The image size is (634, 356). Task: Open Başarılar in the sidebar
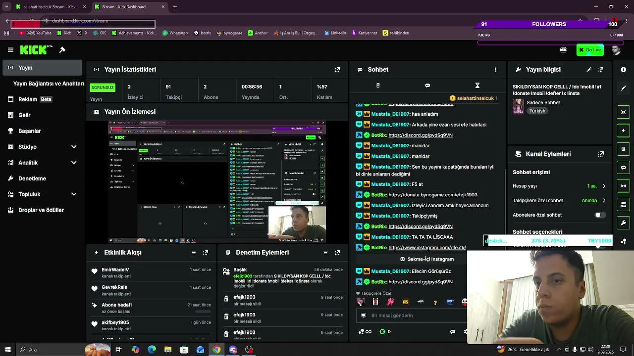tap(42, 131)
